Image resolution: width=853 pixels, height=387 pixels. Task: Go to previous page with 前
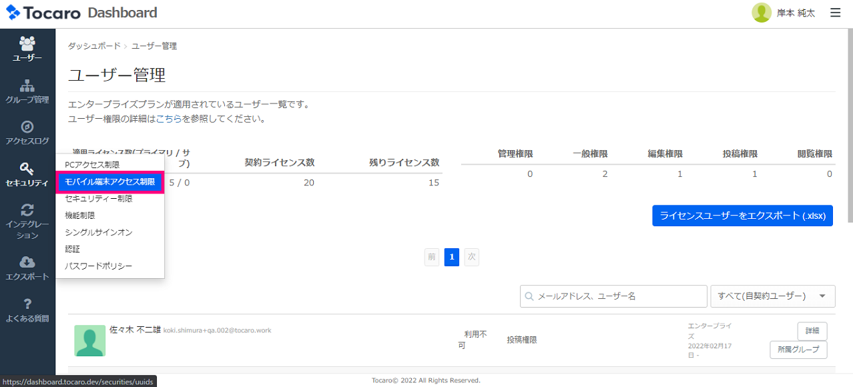pyautogui.click(x=432, y=257)
